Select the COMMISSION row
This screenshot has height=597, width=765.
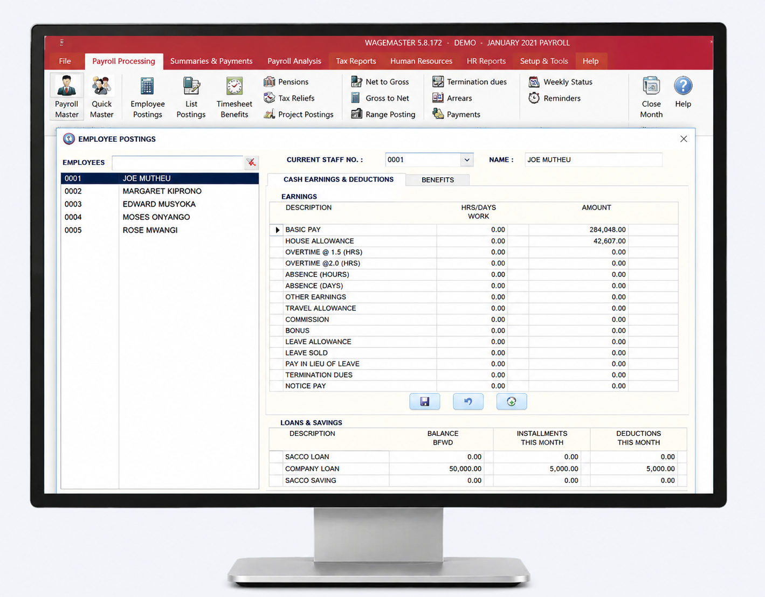473,320
